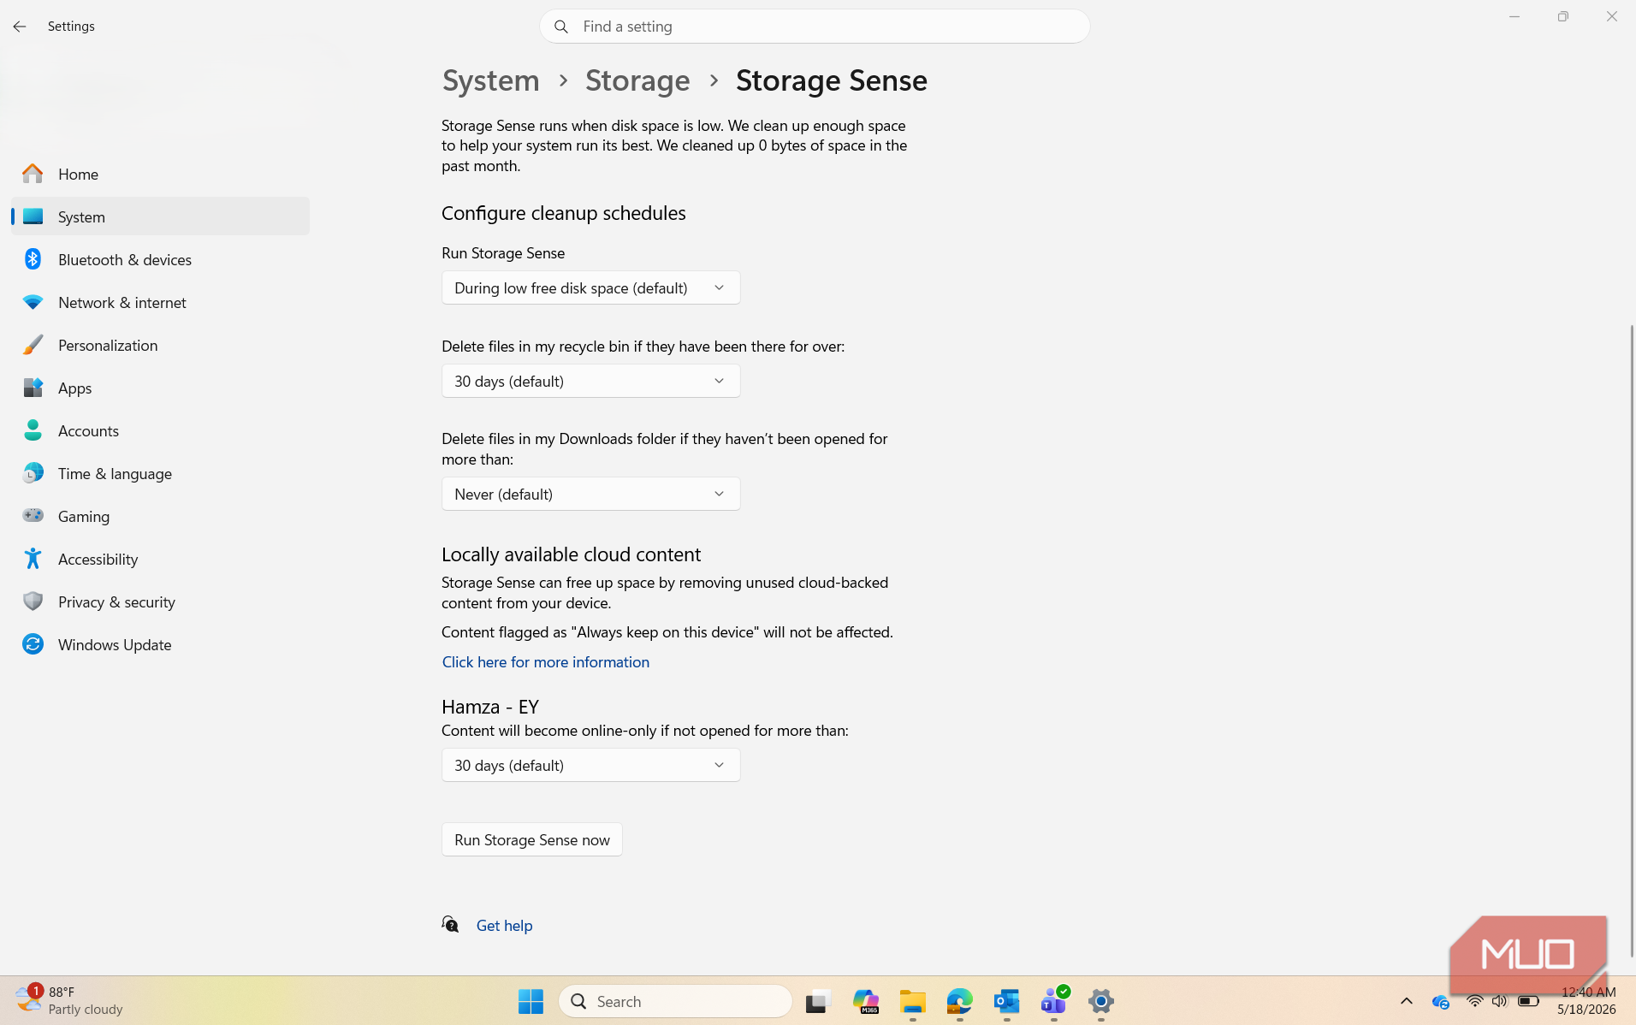
Task: Click the Privacy & security shield icon
Action: click(x=33, y=601)
